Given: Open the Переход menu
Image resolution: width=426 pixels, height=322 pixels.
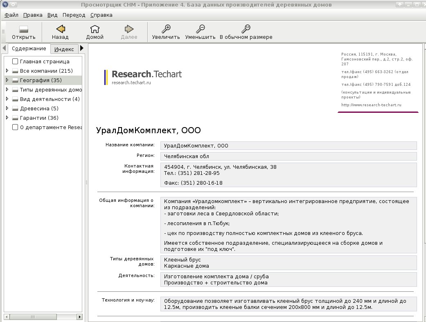Looking at the screenshot, I should click(x=74, y=15).
